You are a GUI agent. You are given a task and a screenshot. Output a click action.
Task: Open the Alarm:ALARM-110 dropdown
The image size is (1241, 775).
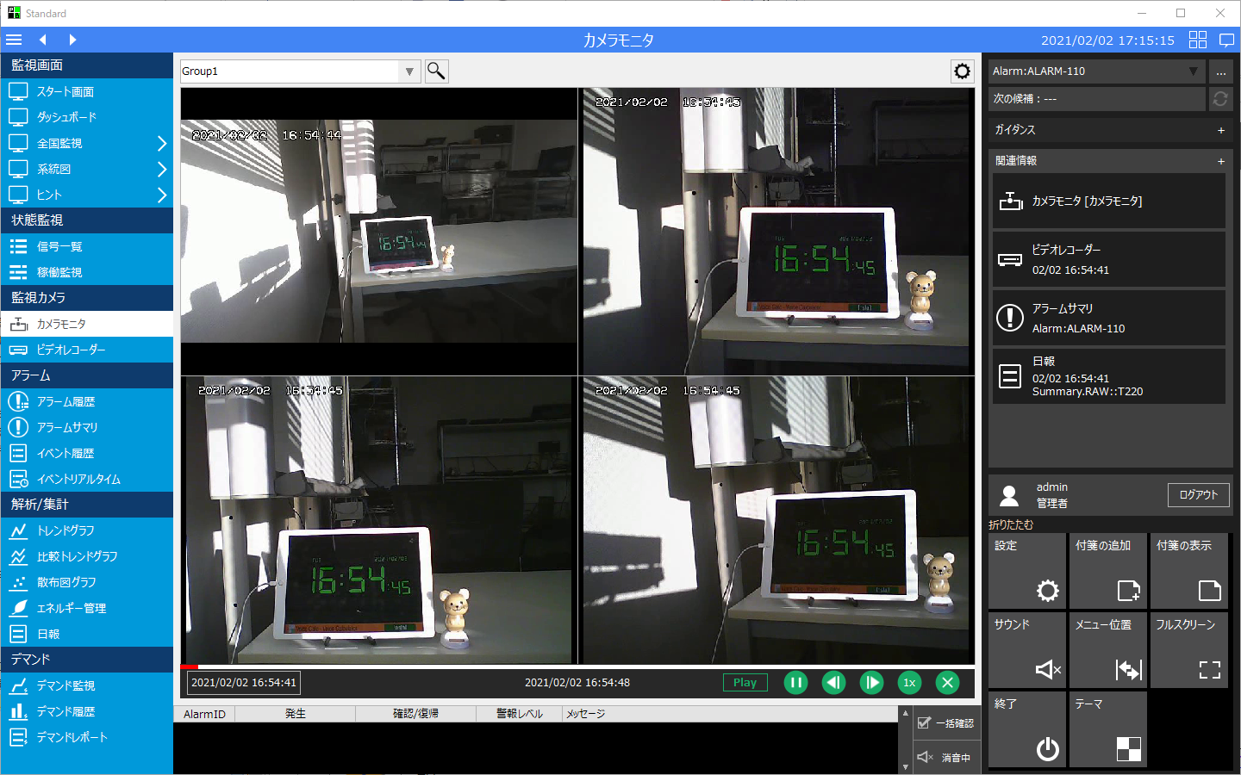[x=1193, y=71]
